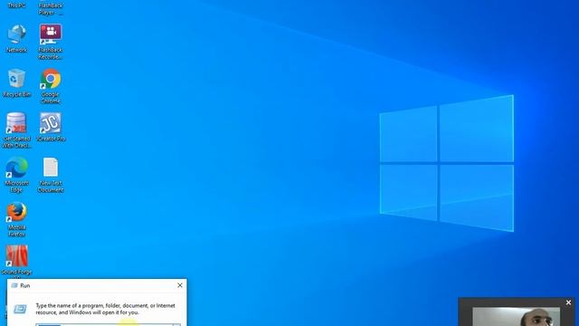This screenshot has height=326, width=579.
Task: Close the Run dialog
Action: click(180, 285)
